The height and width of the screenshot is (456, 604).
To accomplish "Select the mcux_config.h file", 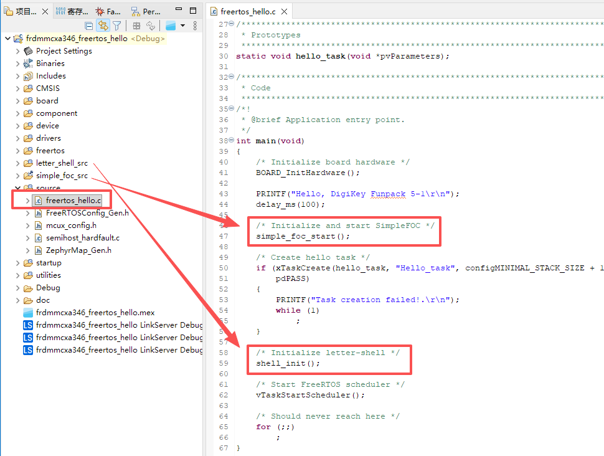I will [71, 226].
